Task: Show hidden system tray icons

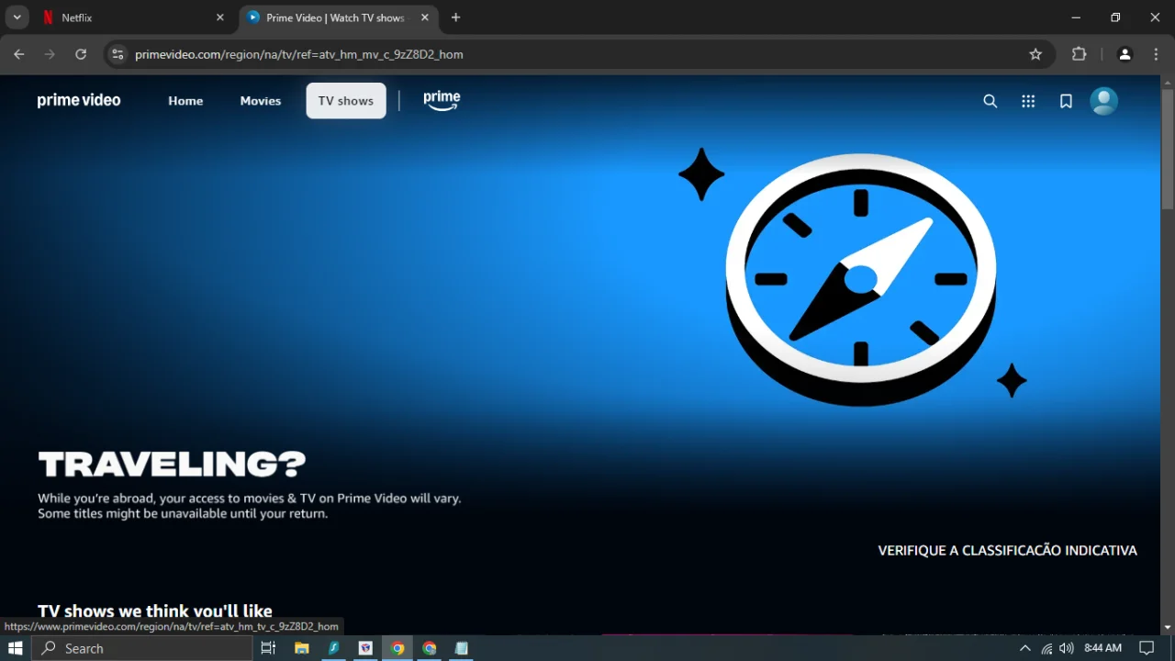Action: click(1025, 648)
